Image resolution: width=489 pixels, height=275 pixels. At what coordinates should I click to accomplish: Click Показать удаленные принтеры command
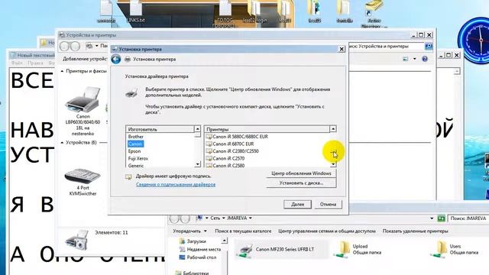click(x=415, y=231)
